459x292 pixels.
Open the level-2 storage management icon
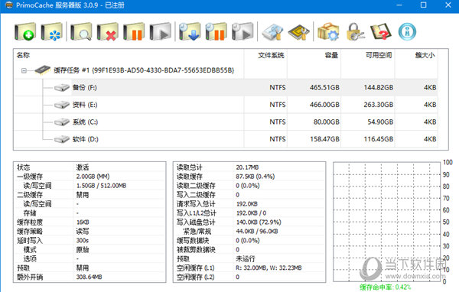pos(272,31)
